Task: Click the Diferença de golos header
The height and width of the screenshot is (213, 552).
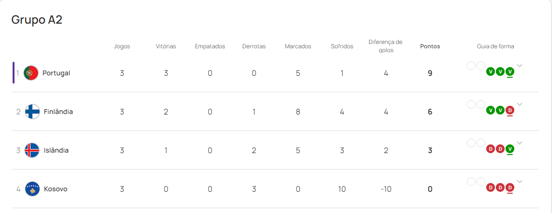Action: [x=386, y=46]
